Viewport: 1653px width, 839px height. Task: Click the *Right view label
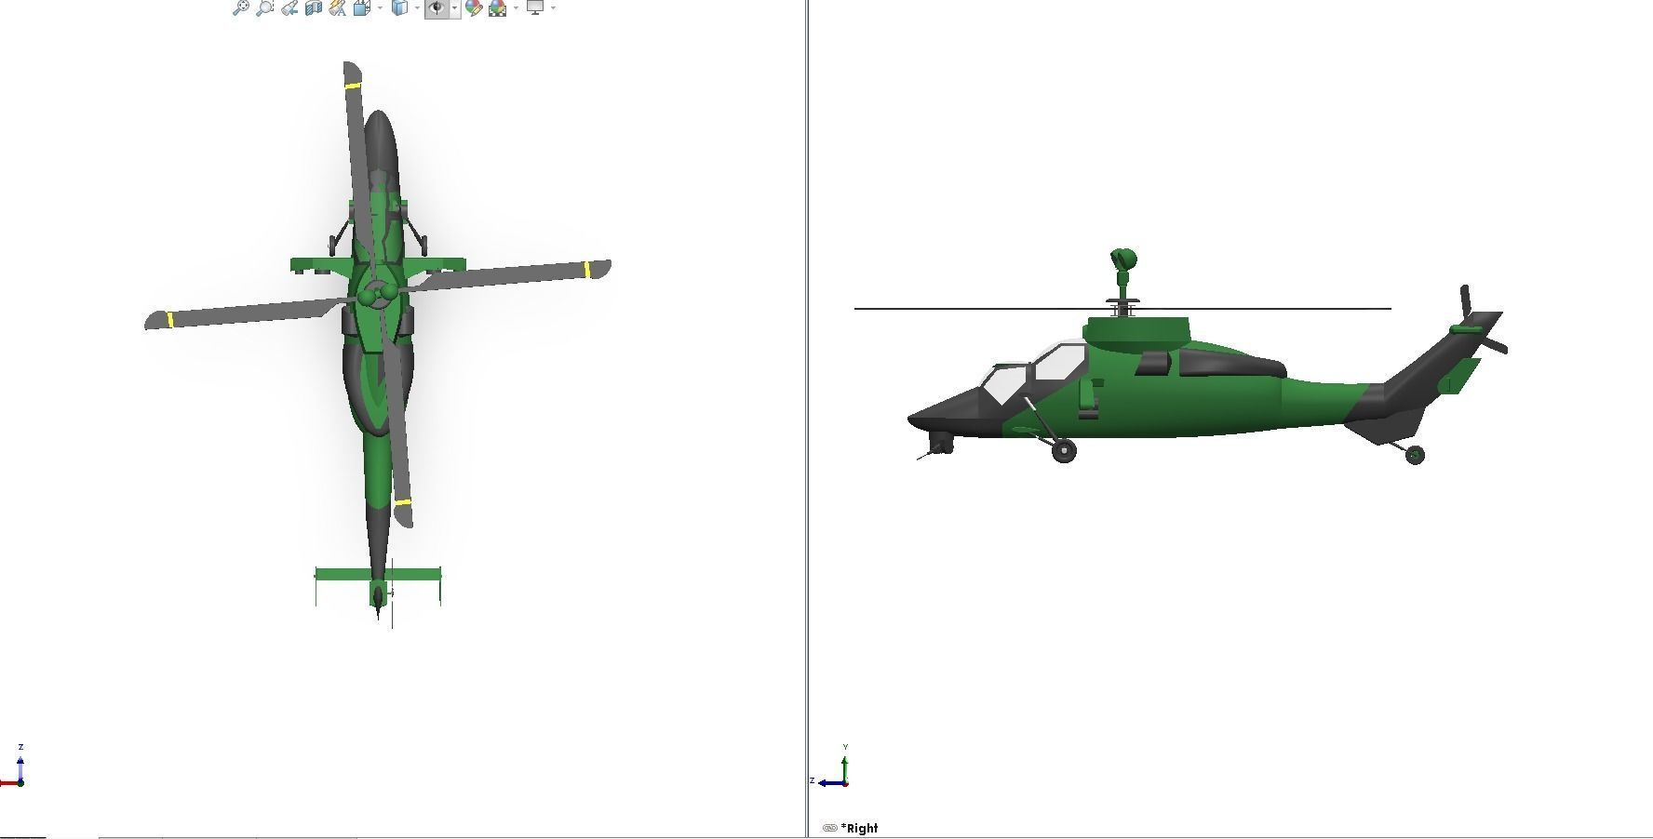click(859, 828)
